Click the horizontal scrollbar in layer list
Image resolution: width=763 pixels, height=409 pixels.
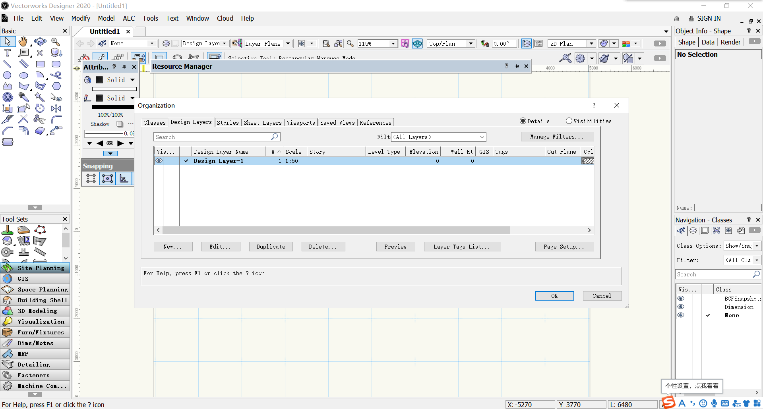(x=336, y=230)
